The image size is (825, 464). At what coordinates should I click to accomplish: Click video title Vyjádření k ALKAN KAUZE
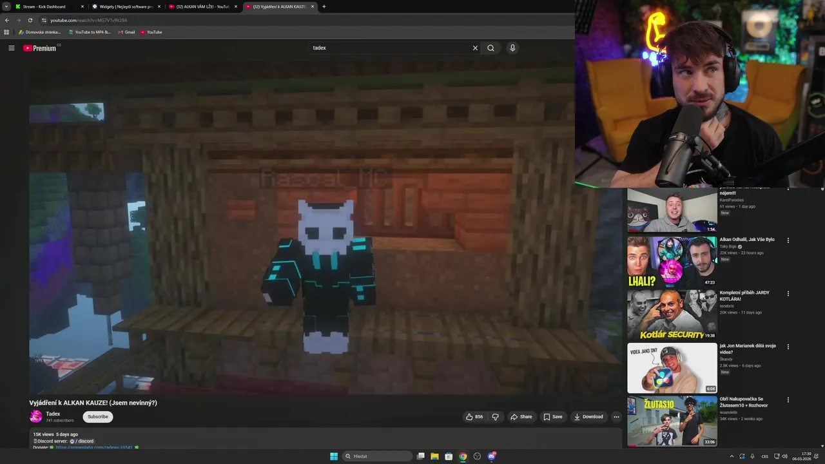point(93,403)
